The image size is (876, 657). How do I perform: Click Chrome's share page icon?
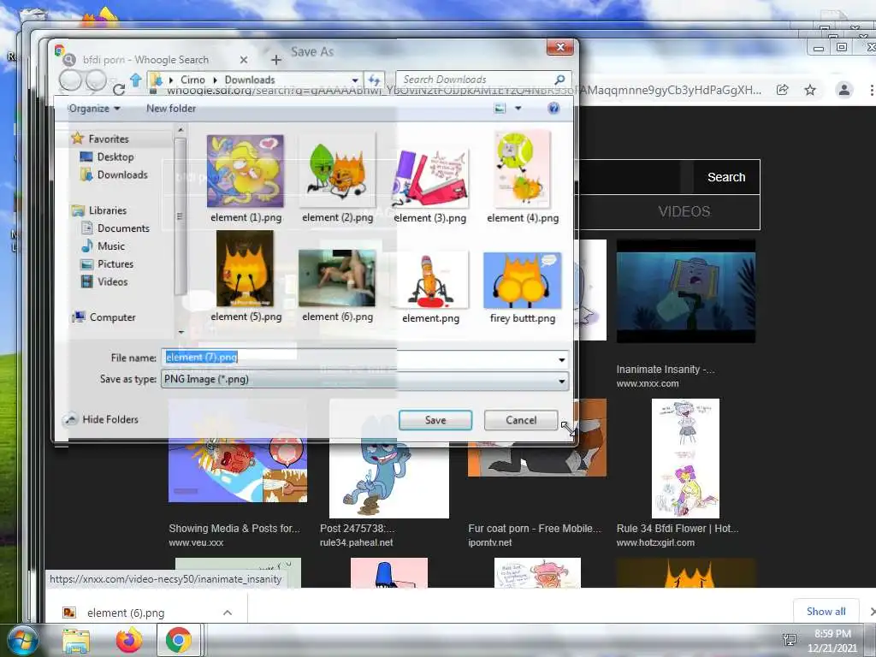(782, 89)
